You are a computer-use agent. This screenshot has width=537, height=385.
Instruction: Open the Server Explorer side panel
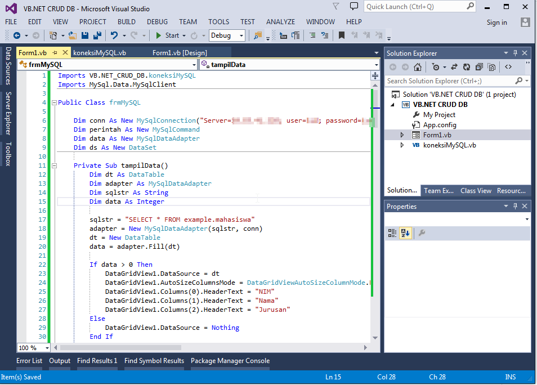(x=8, y=113)
